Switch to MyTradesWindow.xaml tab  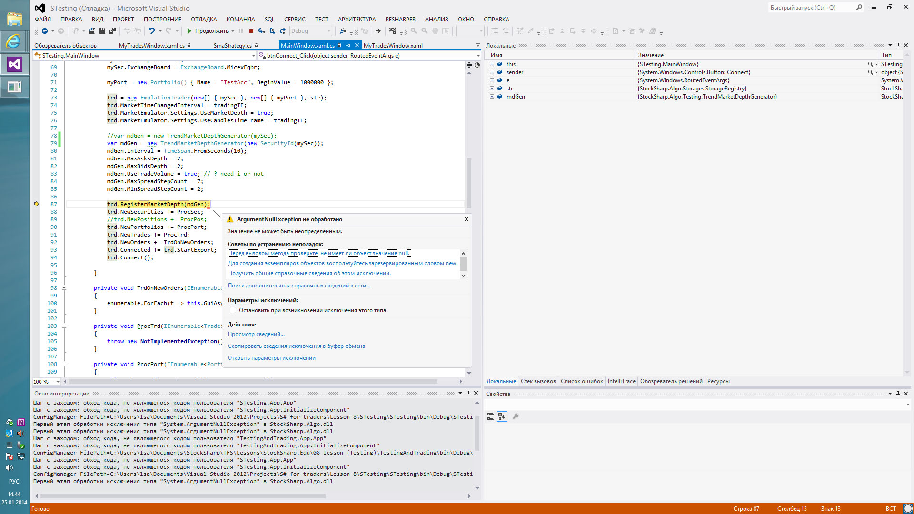(393, 46)
